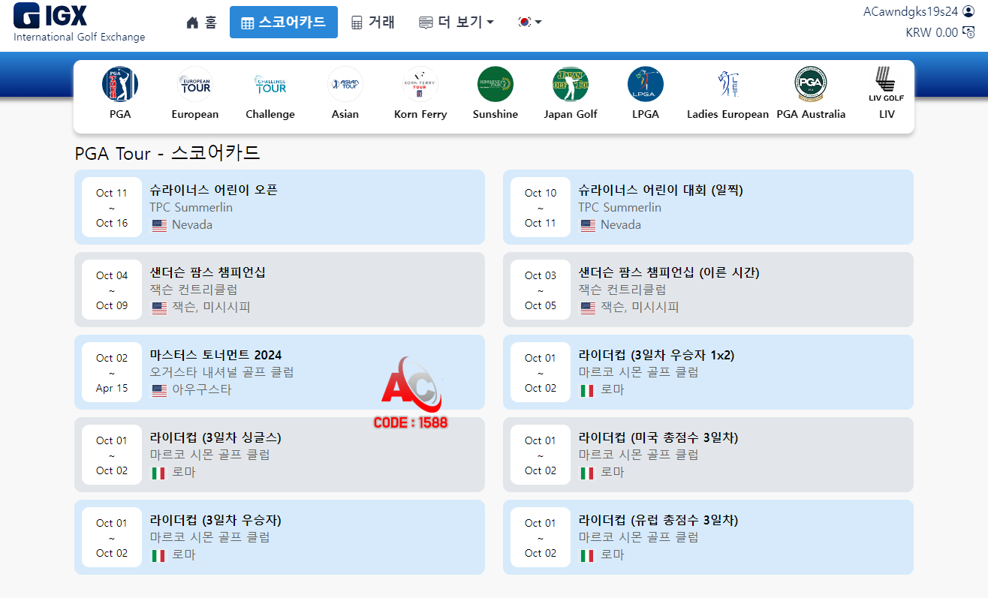Viewport: 988px width, 598px height.
Task: Open 라이더컵 (유럽 총점수 3일차) card
Action: click(708, 537)
